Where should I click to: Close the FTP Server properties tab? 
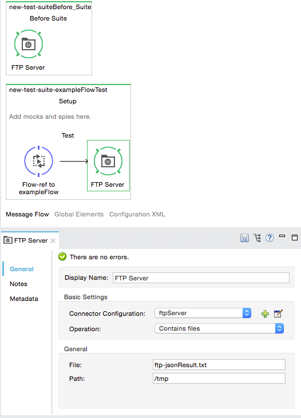(x=53, y=241)
